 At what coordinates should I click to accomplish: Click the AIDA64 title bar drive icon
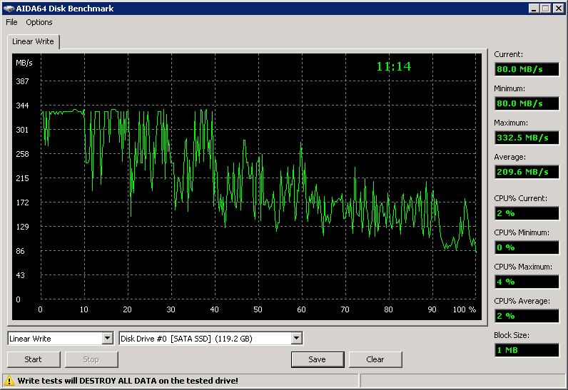pos(9,9)
